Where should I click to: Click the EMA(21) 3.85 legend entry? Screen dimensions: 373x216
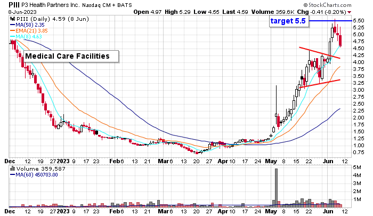(29, 31)
